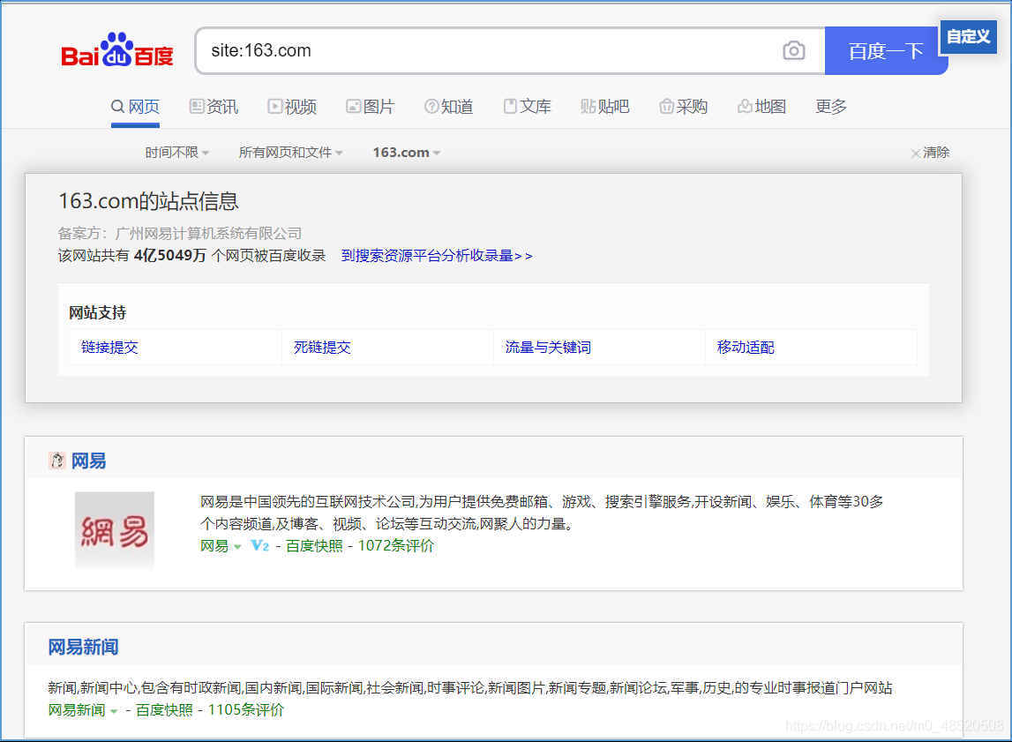Click the camera icon for image search

pos(793,51)
